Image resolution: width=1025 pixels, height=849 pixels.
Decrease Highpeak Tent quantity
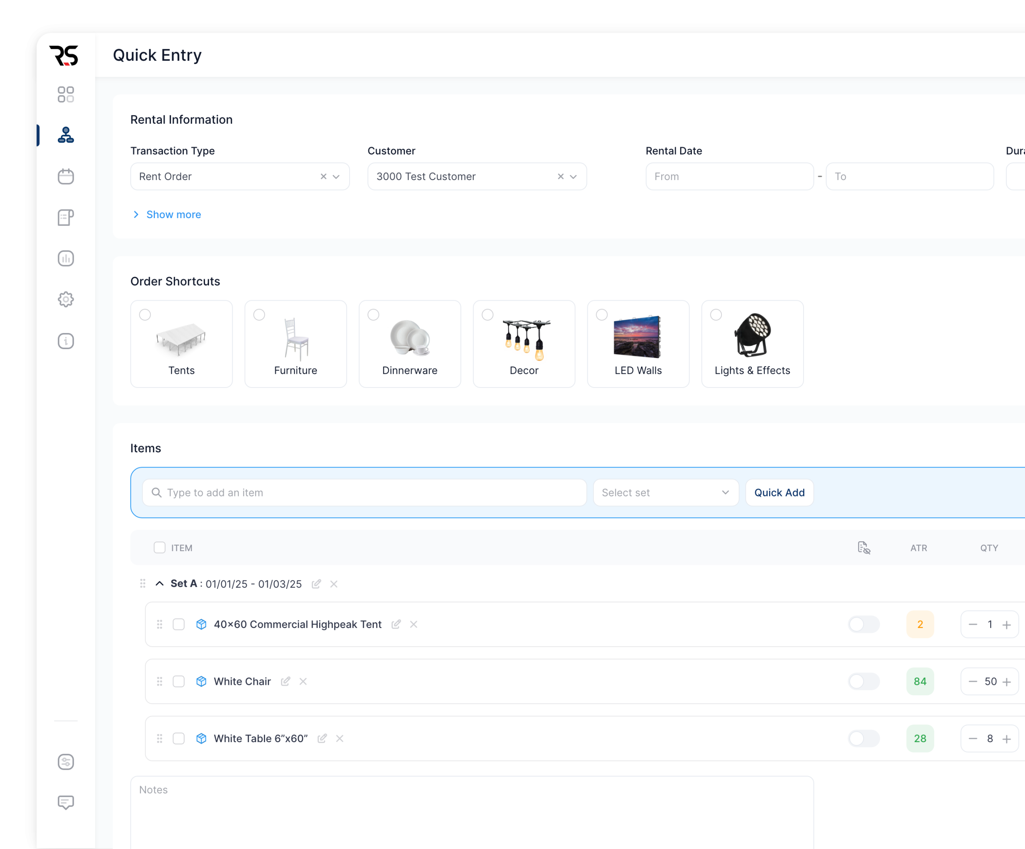973,624
